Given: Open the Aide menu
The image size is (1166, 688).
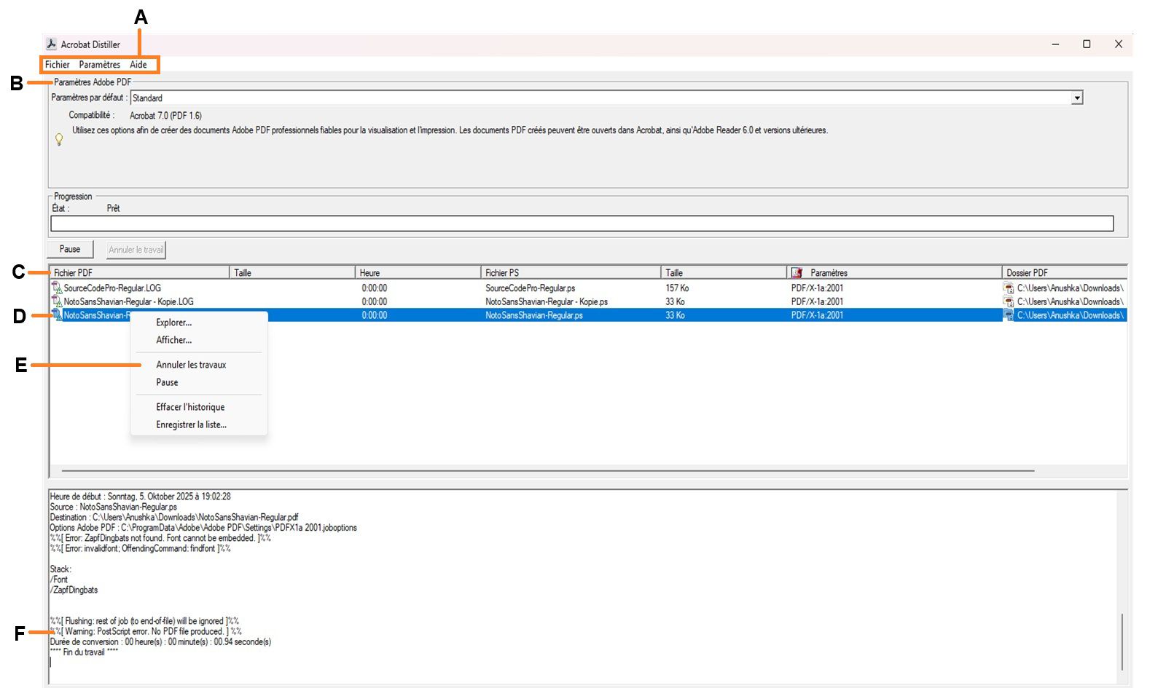Looking at the screenshot, I should (x=138, y=65).
